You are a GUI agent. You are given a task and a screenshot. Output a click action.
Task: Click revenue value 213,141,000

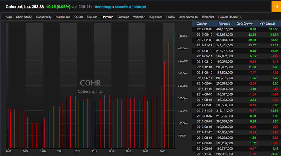[x=224, y=111]
